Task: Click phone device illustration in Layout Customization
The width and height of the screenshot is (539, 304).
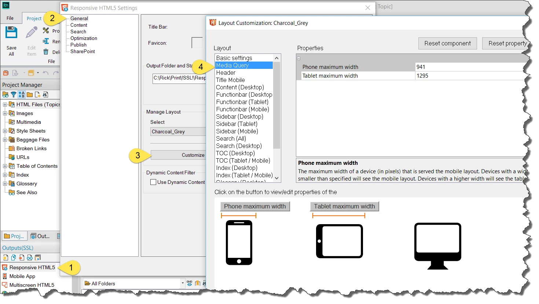Action: [x=239, y=242]
